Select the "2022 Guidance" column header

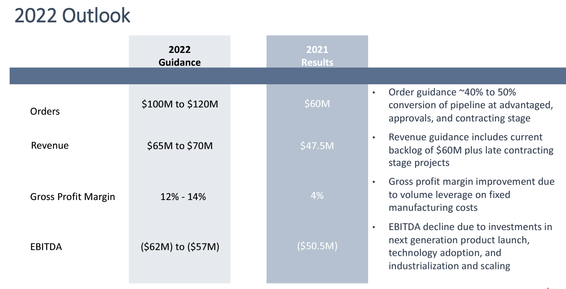pos(179,56)
